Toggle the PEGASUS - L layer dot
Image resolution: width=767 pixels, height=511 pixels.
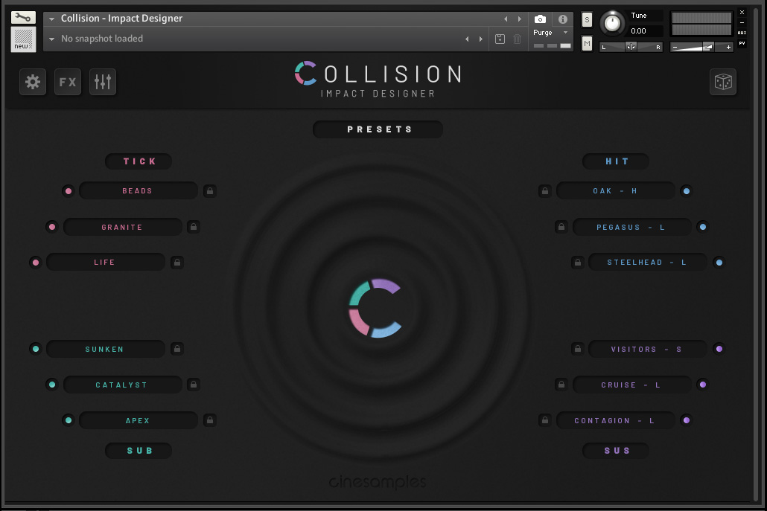(x=703, y=227)
